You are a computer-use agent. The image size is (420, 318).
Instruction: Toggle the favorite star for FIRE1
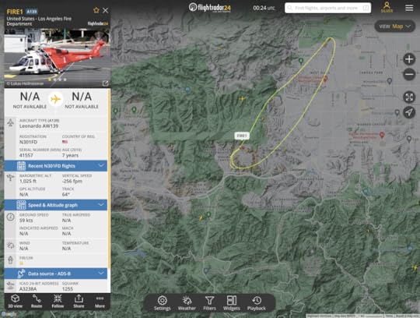(96, 10)
